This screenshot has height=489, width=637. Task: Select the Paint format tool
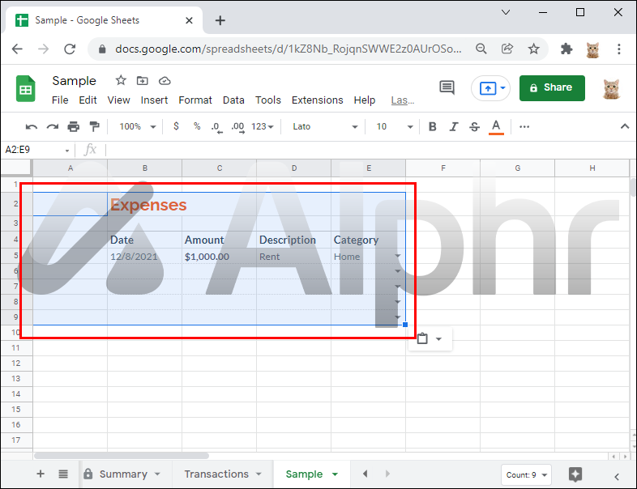coord(94,126)
